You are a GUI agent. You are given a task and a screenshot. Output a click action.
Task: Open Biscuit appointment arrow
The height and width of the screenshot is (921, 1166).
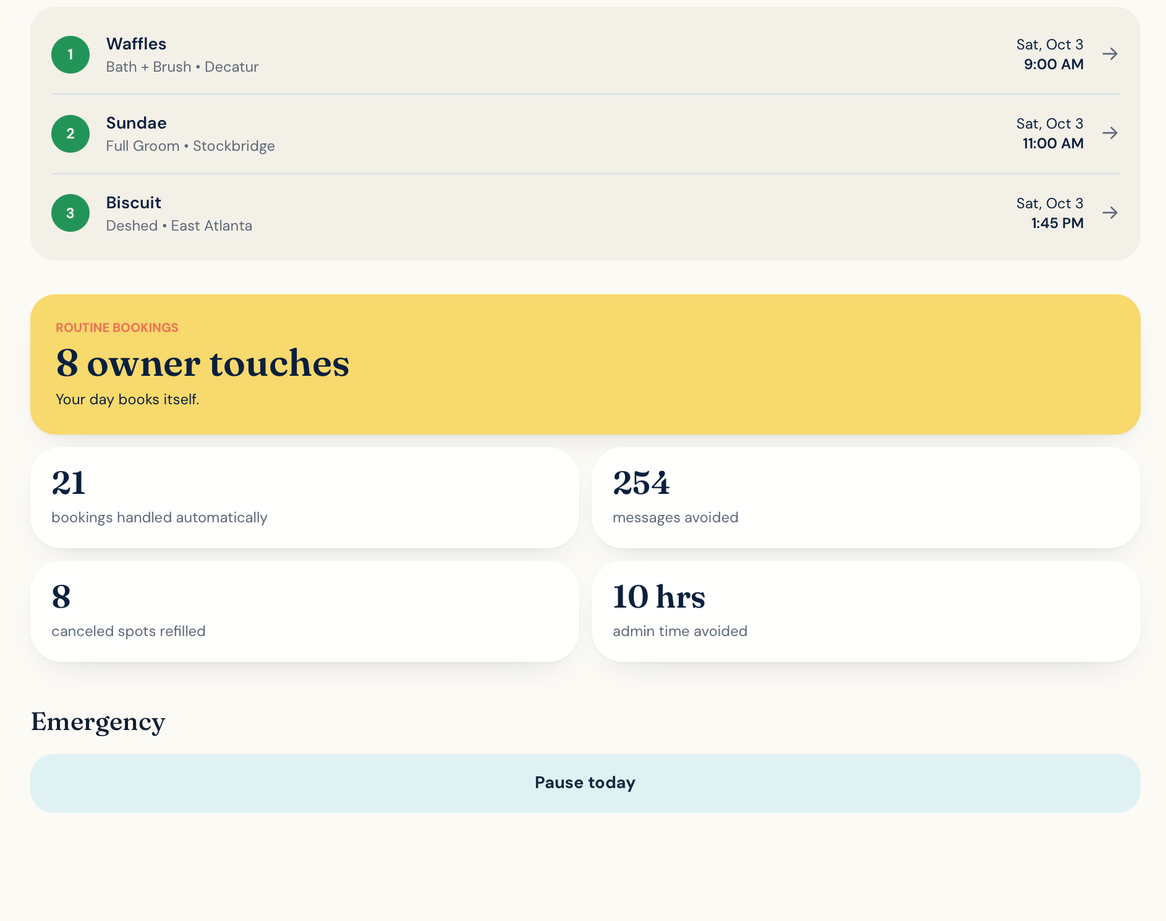(x=1110, y=213)
